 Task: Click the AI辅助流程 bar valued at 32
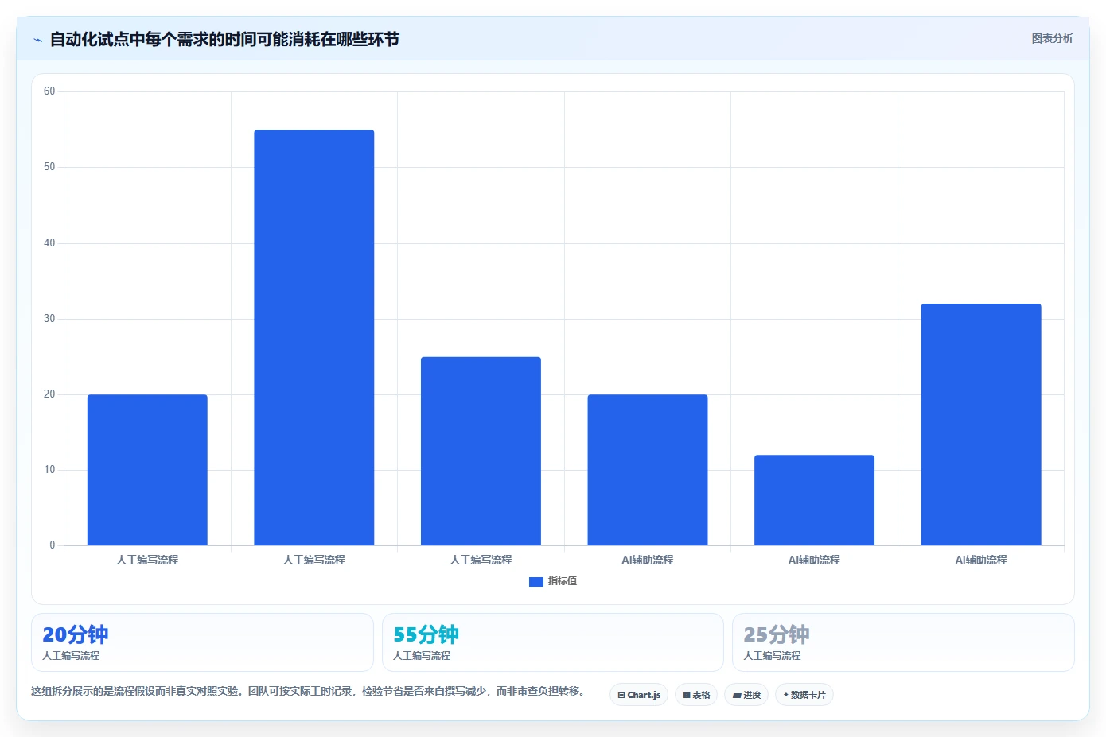tap(981, 425)
